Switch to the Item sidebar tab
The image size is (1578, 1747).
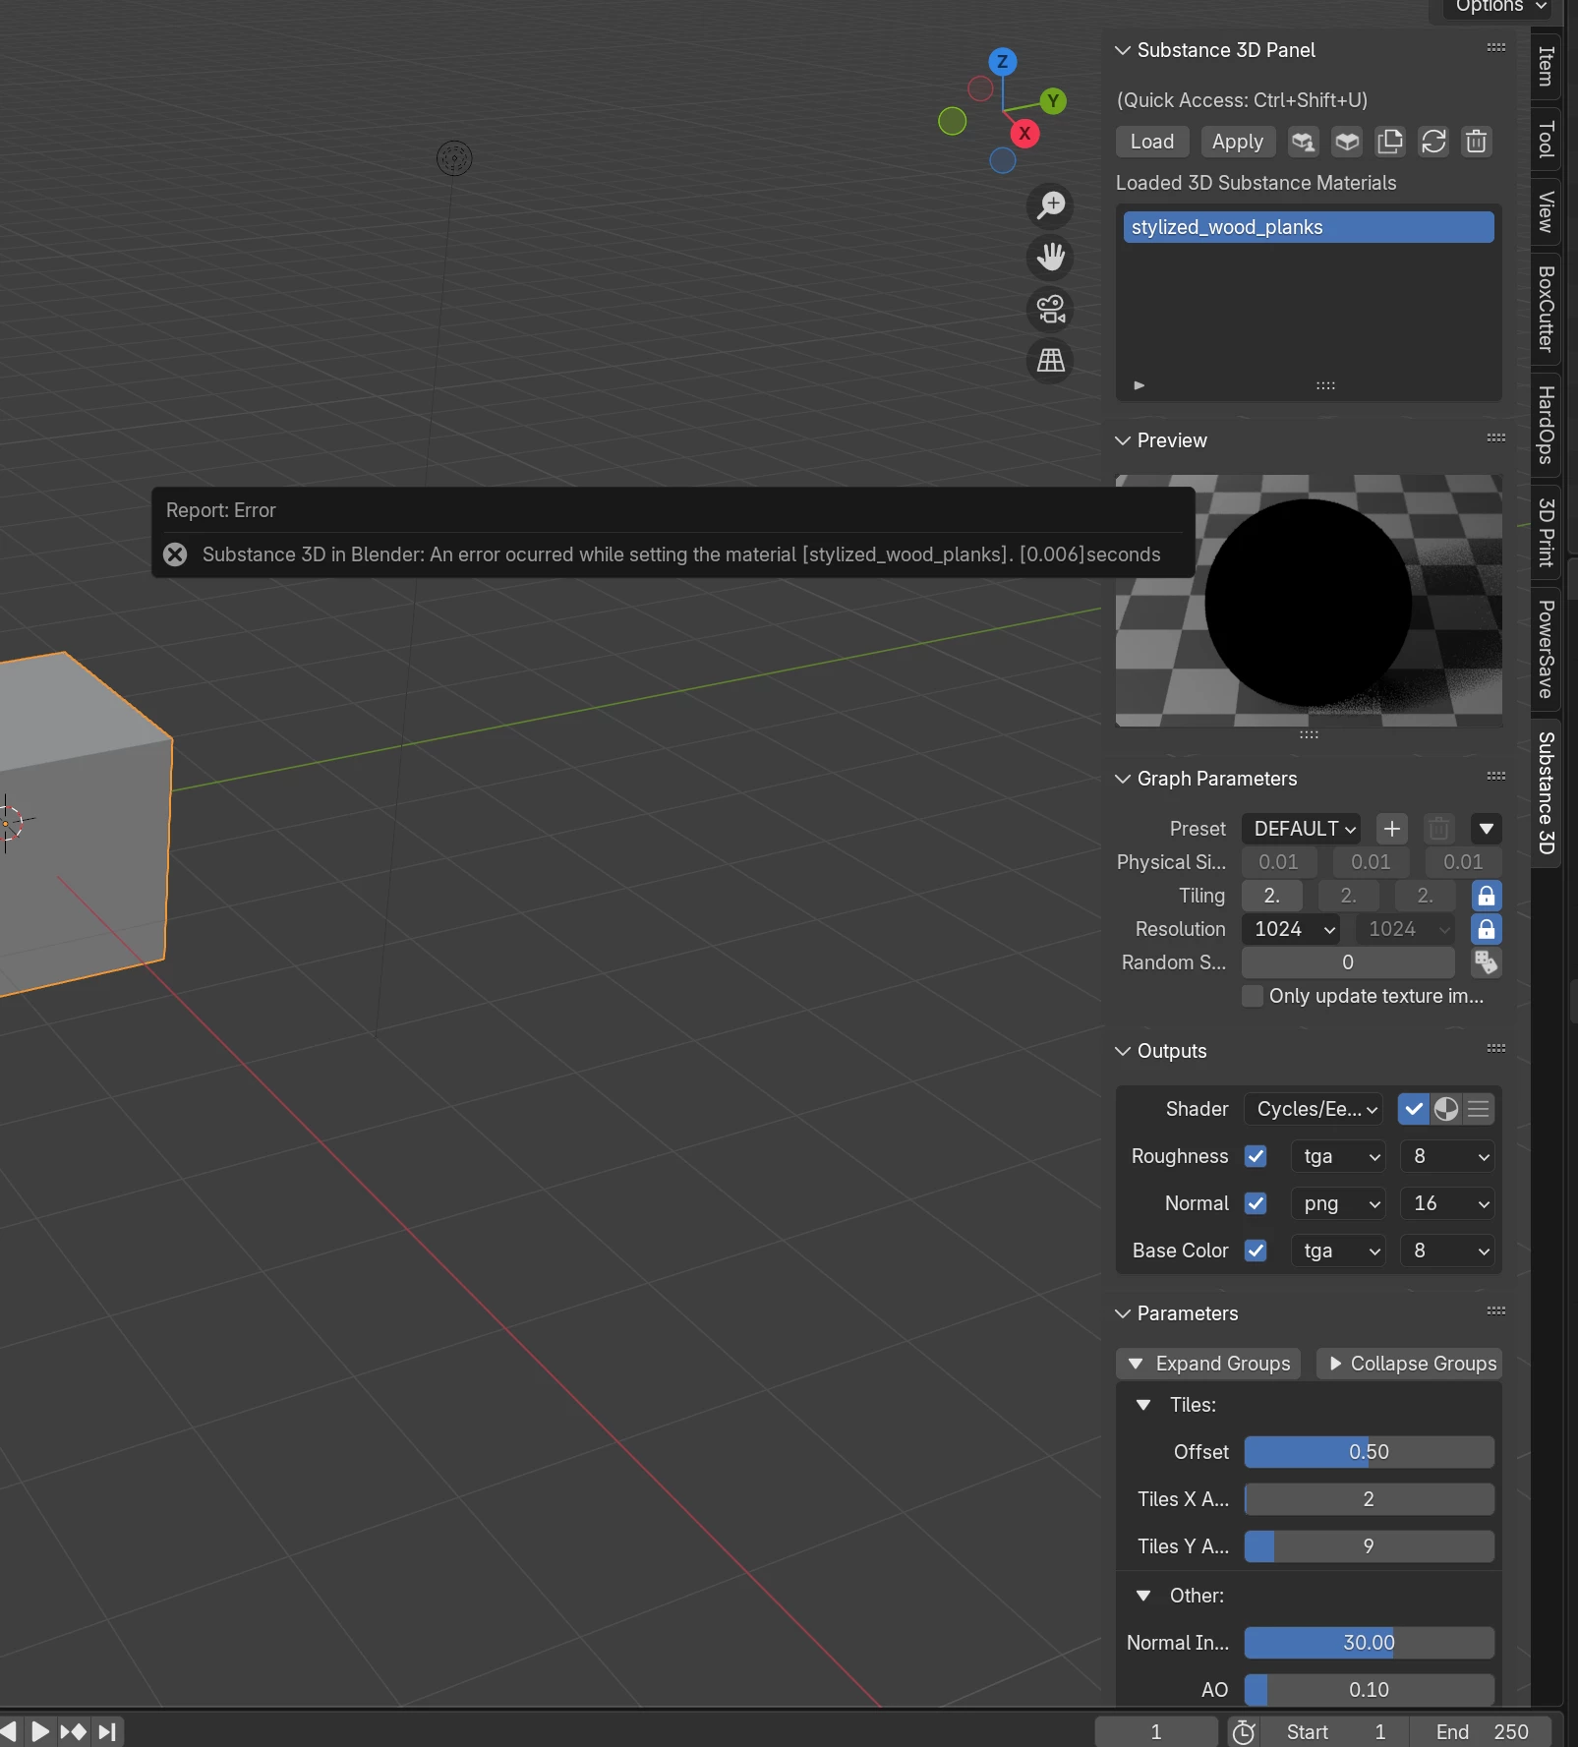click(1547, 65)
